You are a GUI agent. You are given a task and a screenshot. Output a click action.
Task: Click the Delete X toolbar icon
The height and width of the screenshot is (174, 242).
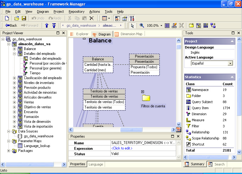92,18
